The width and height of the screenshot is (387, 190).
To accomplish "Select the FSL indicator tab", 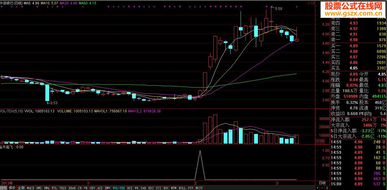I will [54, 188].
